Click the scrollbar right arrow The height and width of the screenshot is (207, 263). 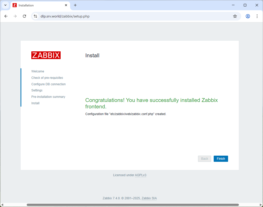261,205
